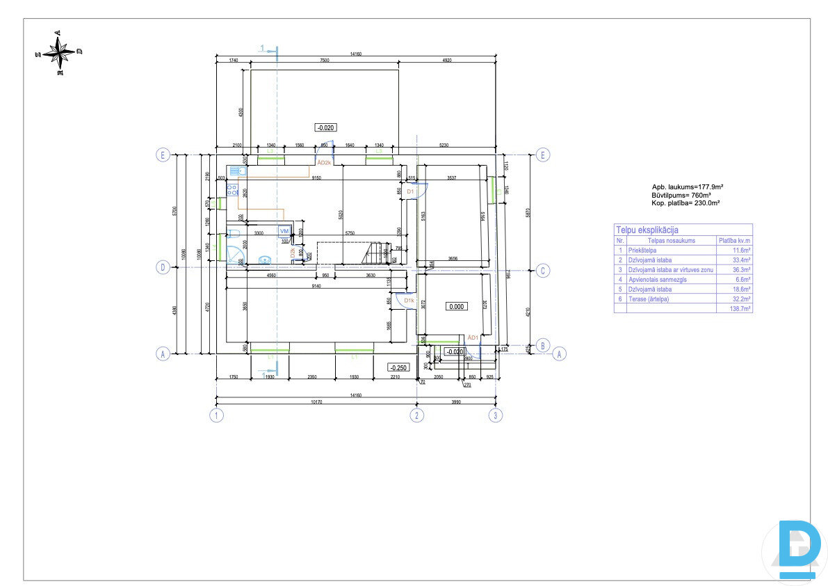This screenshot has width=828, height=586.
Task: Click the toilet symbol in the bathroom
Action: point(233,234)
